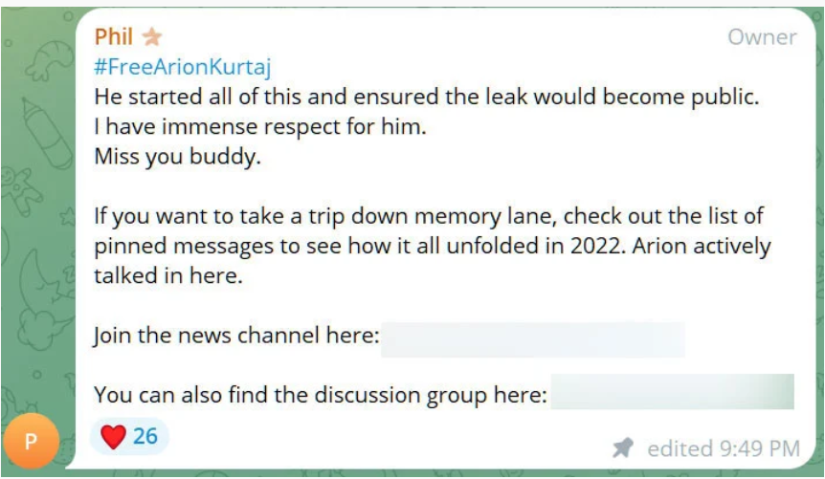
Task: Click the "edited" label on the message
Action: [x=678, y=447]
